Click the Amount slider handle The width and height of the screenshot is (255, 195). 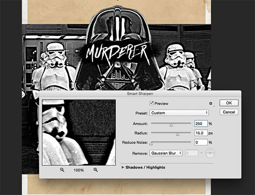(171, 125)
